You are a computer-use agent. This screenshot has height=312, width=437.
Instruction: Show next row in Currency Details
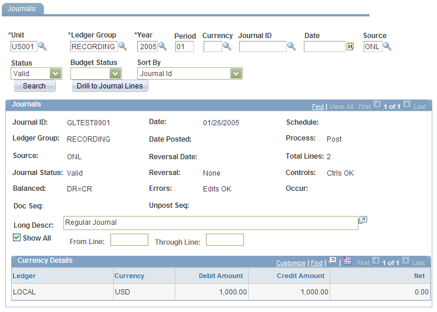click(406, 261)
